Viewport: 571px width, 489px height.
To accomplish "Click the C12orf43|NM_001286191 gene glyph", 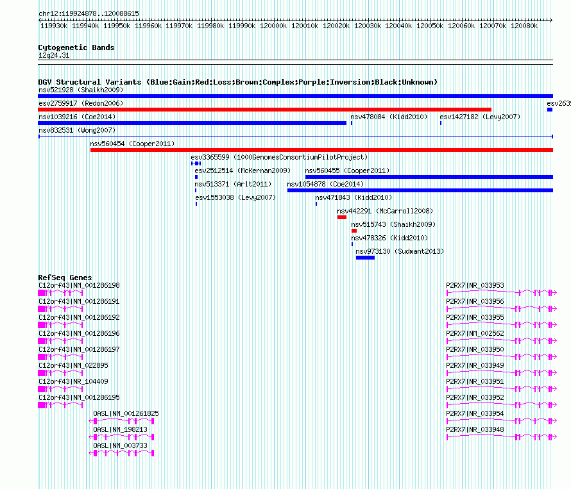I will 60,309.
